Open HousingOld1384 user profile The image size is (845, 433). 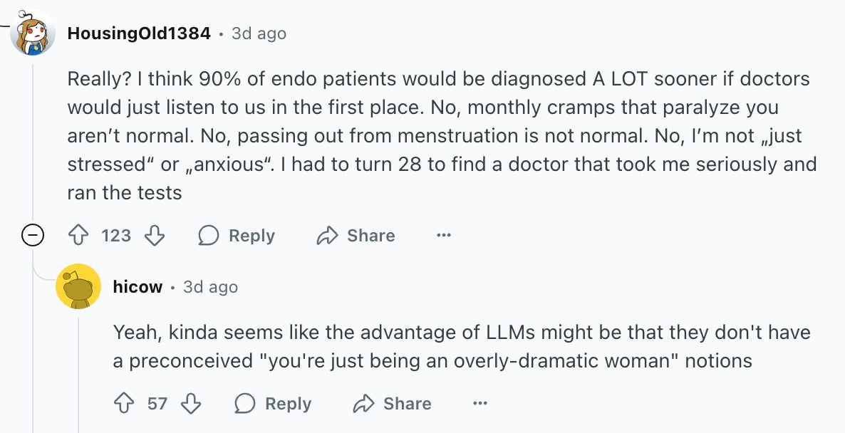tap(139, 33)
